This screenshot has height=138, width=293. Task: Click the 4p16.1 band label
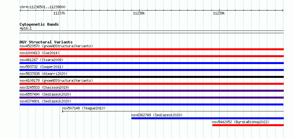click(x=26, y=29)
